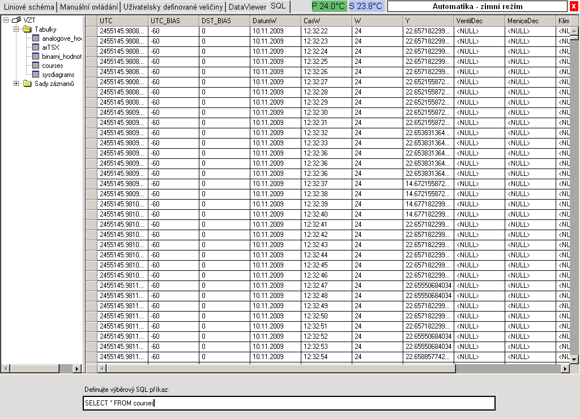
Task: Click the binarni_hodnoty table icon
Action: click(36, 57)
